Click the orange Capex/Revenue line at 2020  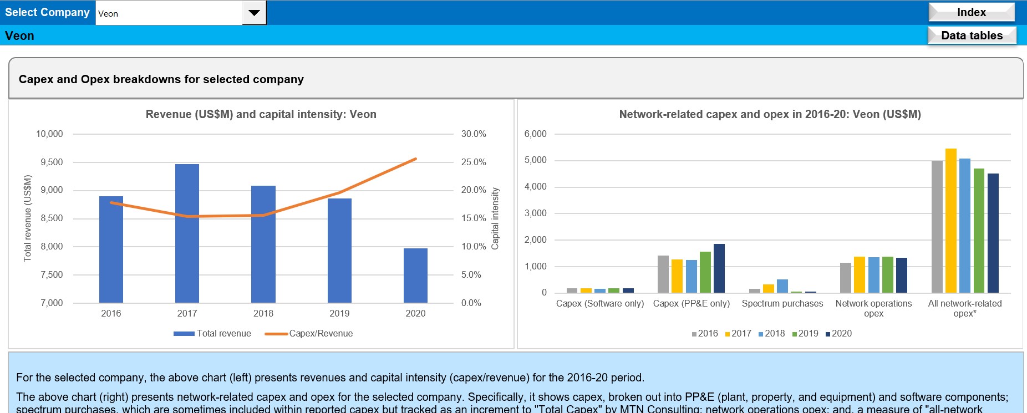[415, 159]
